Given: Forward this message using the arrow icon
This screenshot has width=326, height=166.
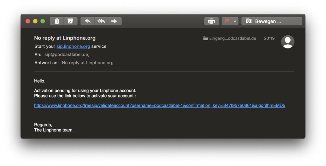Looking at the screenshot, I should [114, 21].
